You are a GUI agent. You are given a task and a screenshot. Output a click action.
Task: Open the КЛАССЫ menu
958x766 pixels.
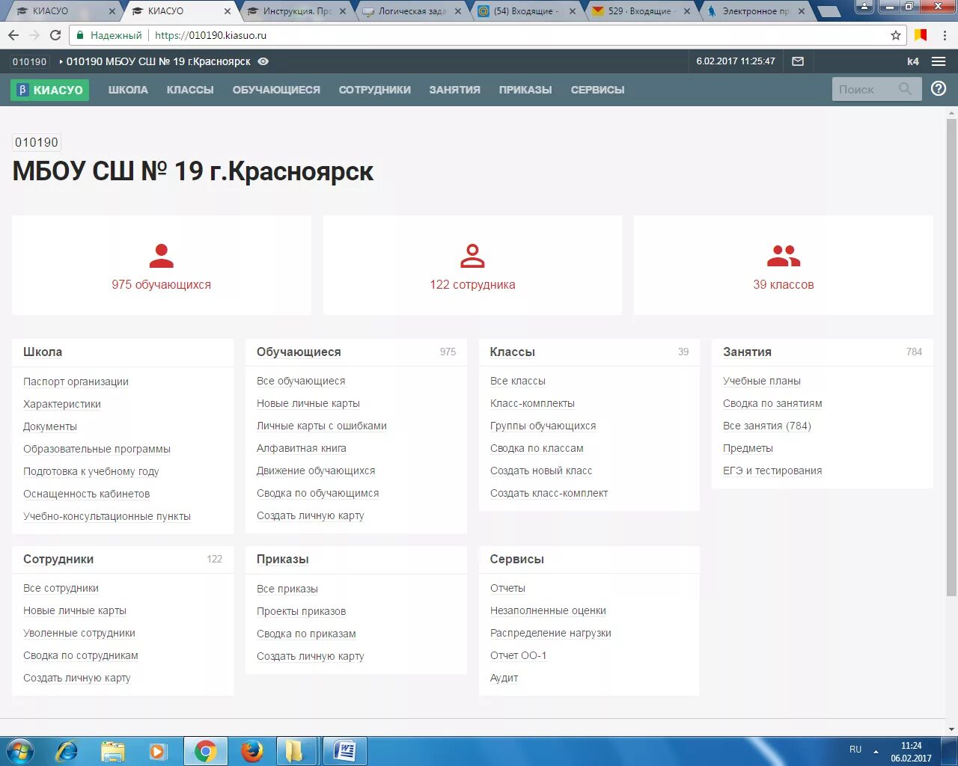coord(190,90)
